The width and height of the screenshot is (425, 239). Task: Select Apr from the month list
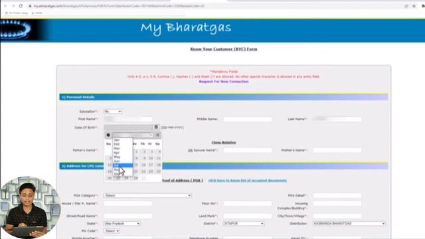click(x=117, y=153)
